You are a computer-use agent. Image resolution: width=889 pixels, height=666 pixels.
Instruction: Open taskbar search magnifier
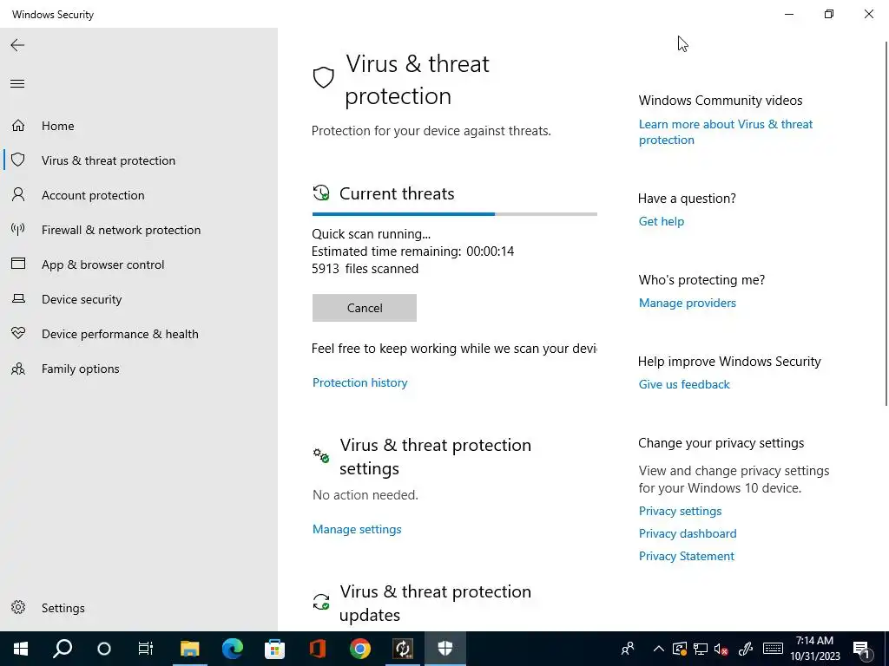(63, 649)
